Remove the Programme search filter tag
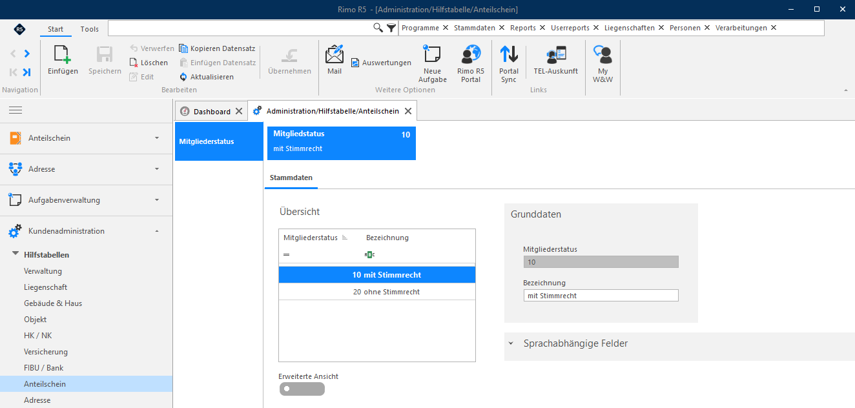This screenshot has width=855, height=408. pos(446,28)
